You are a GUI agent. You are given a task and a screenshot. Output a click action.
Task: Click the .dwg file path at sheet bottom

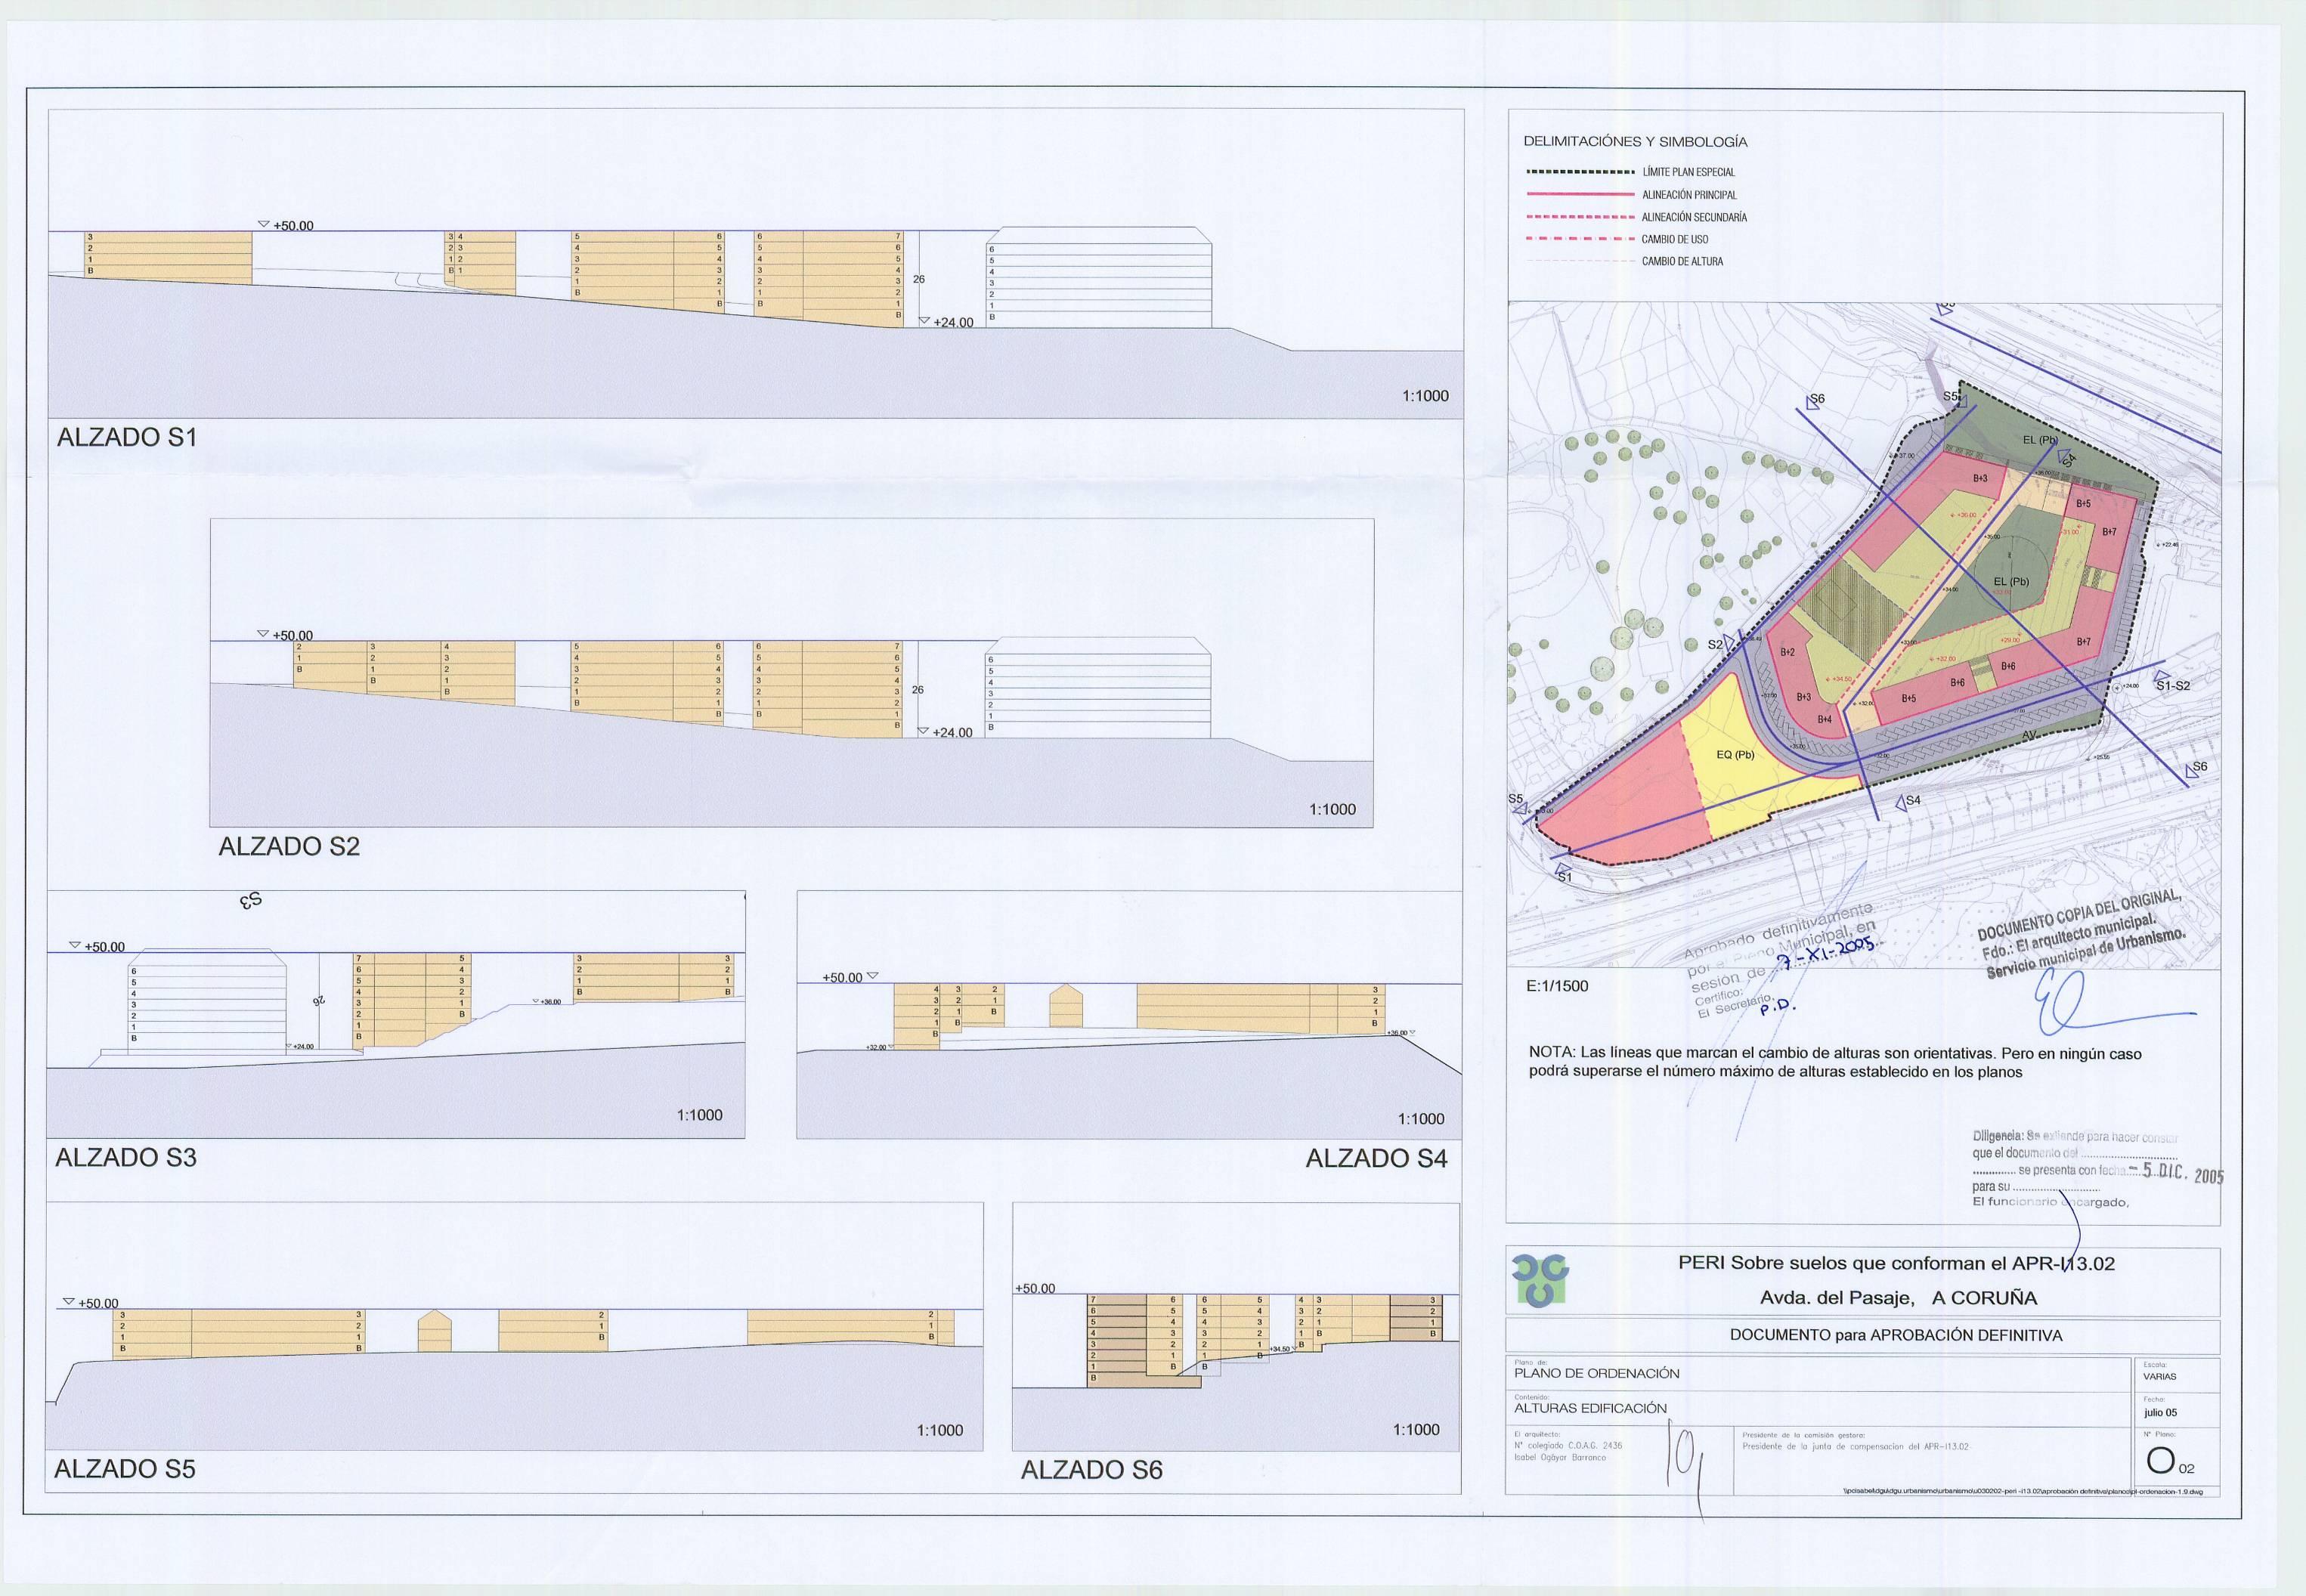2022,1491
